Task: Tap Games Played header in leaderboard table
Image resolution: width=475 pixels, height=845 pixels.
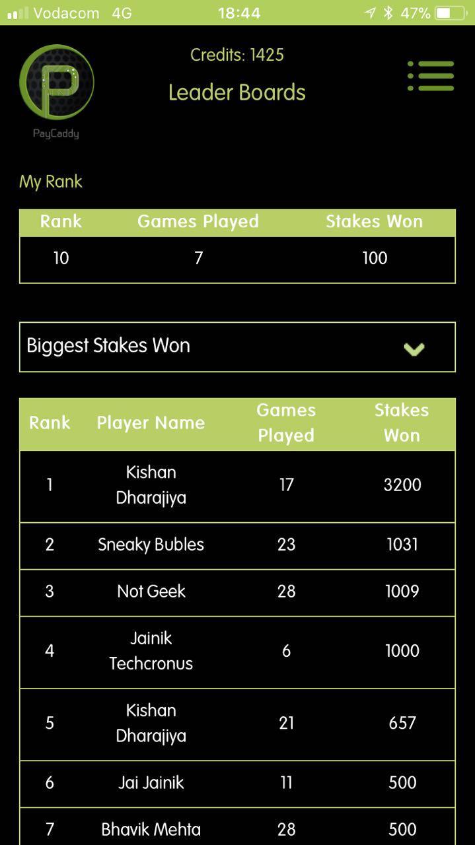Action: click(286, 422)
